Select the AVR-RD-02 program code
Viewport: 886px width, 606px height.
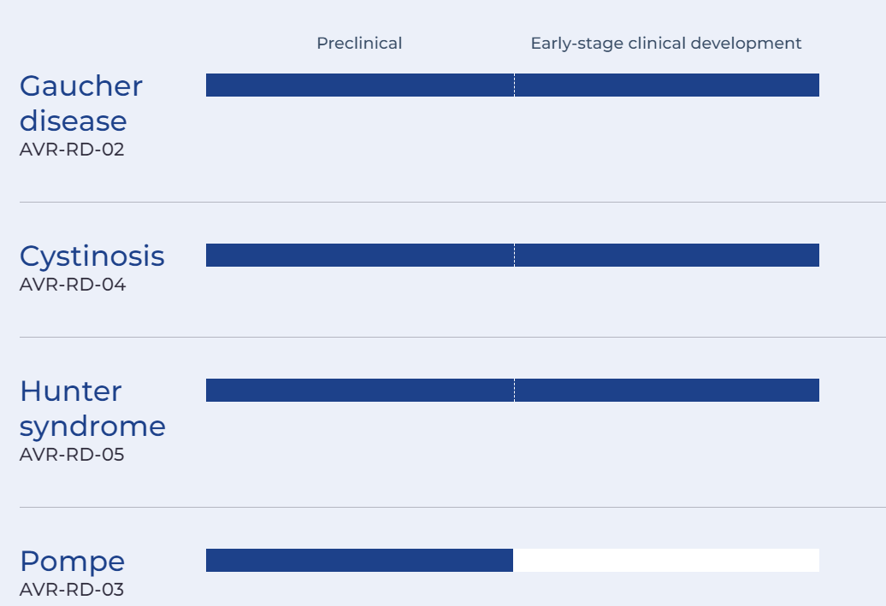[72, 150]
